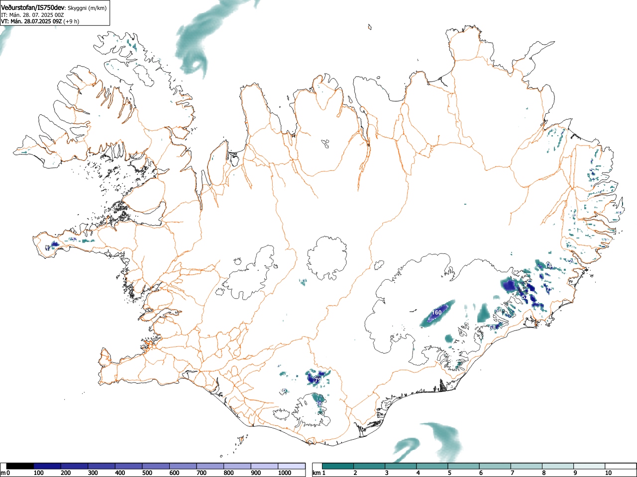The width and height of the screenshot is (637, 477).
Task: Click the '700' metre legend label
Action: [202, 473]
